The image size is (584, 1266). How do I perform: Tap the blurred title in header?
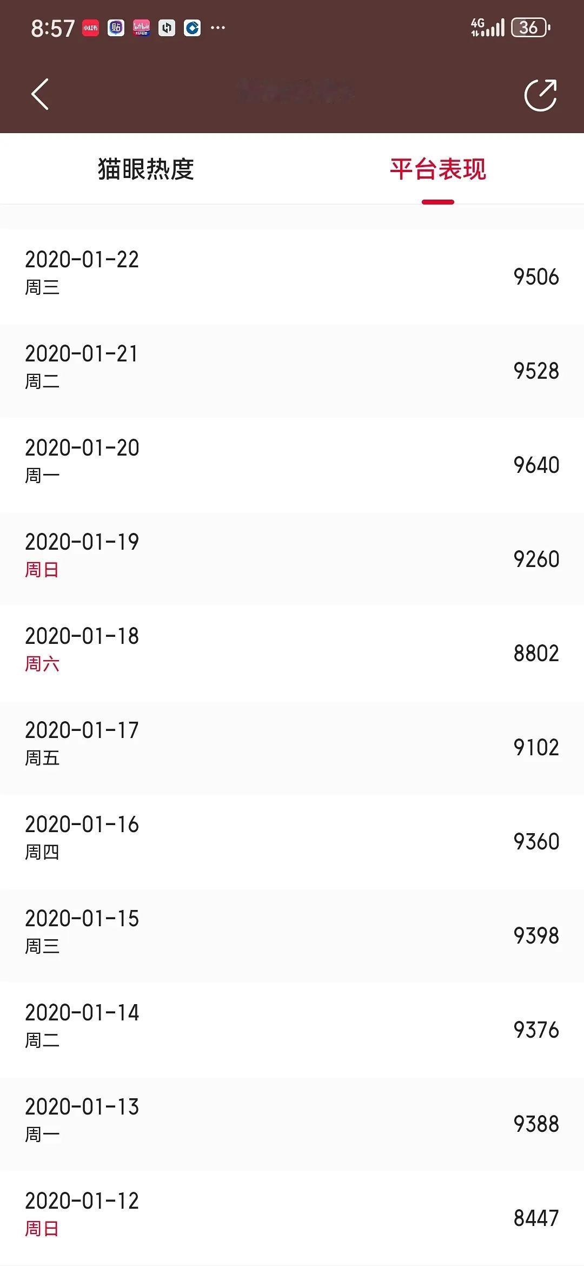(296, 90)
